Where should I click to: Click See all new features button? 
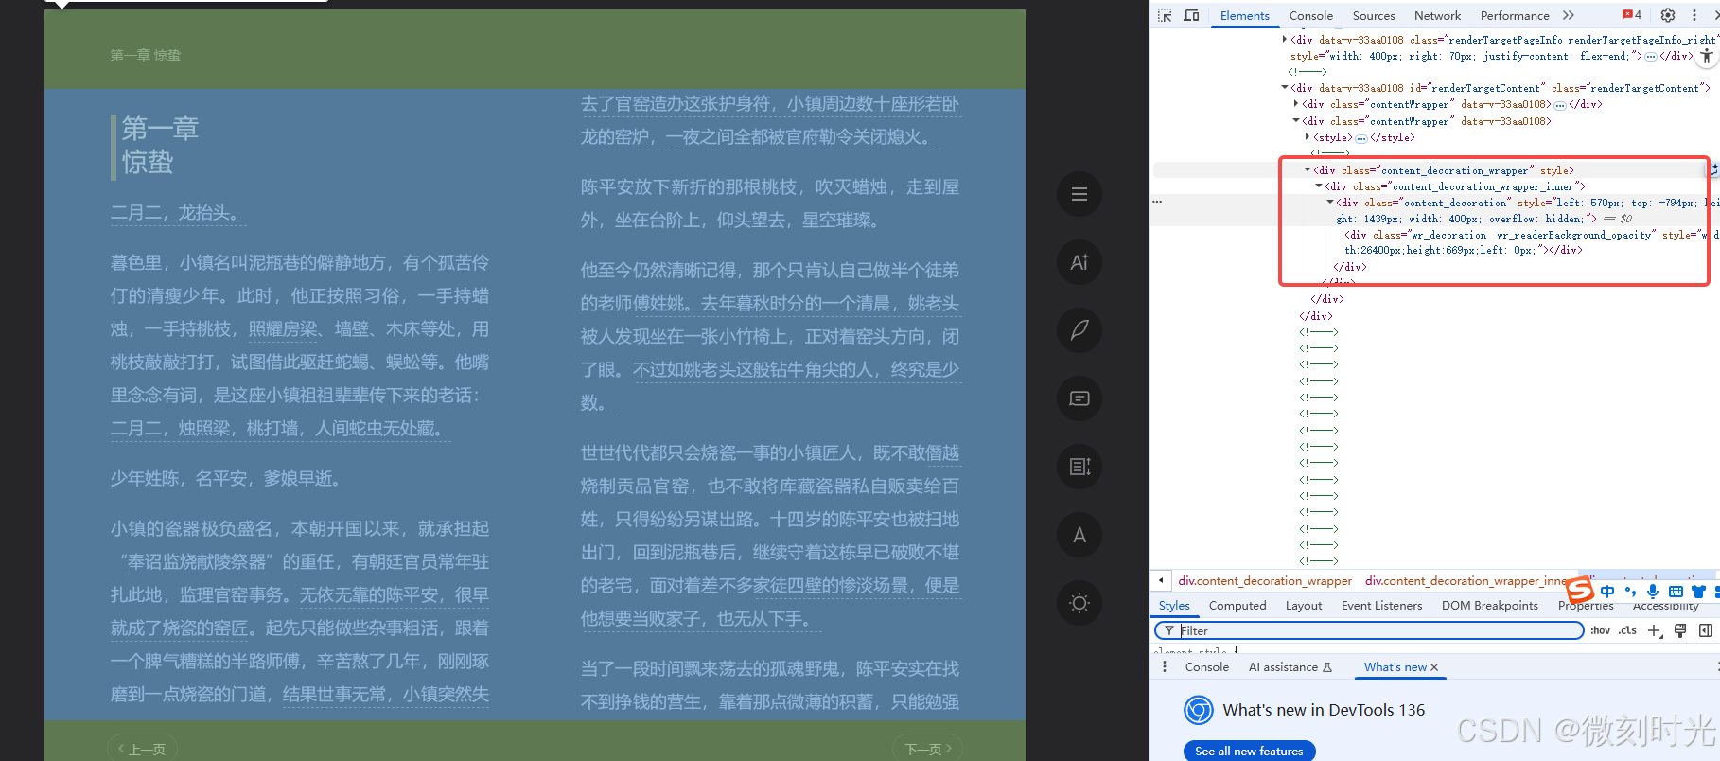click(1249, 751)
